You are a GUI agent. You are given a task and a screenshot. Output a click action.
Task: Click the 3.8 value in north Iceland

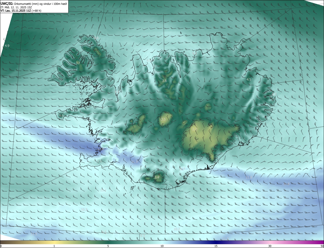click(164, 81)
